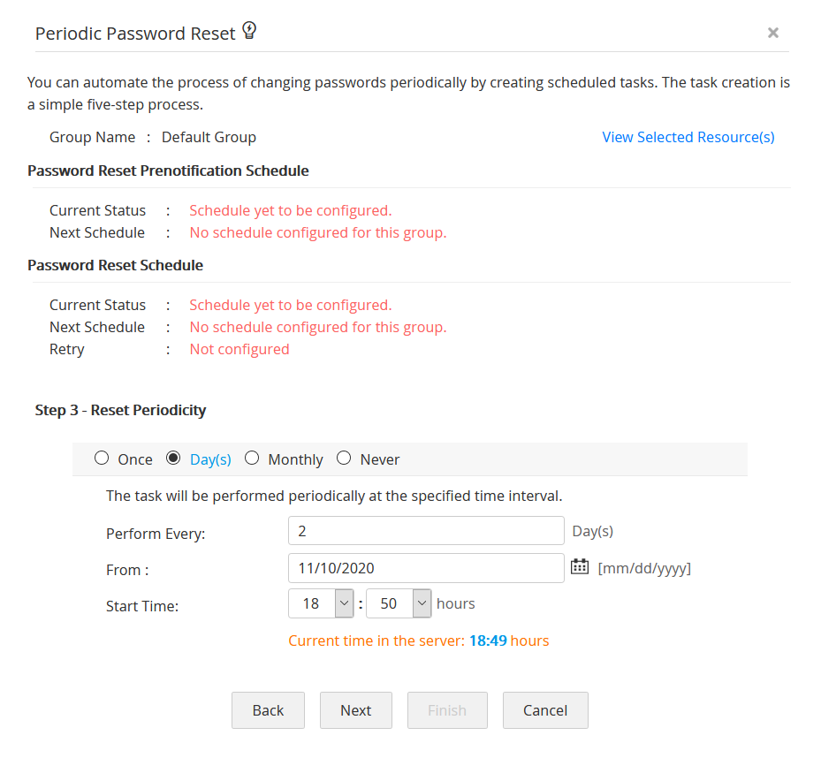Open the calendar date picker icon

pos(580,567)
